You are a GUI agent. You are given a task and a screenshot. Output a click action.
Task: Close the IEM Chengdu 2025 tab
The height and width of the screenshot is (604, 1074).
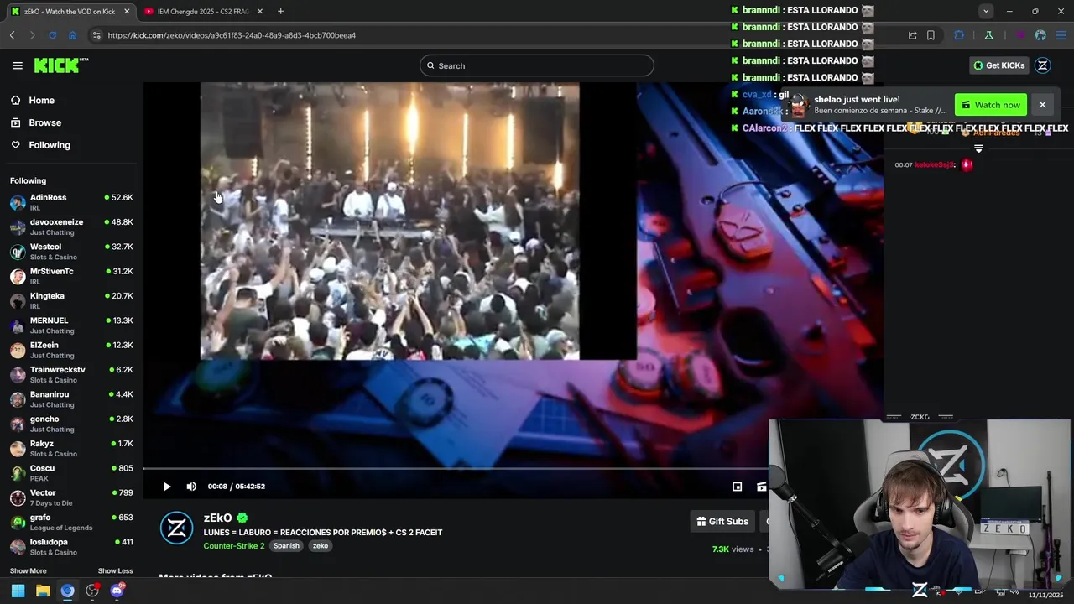(x=260, y=12)
